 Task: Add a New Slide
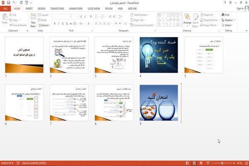33,20
